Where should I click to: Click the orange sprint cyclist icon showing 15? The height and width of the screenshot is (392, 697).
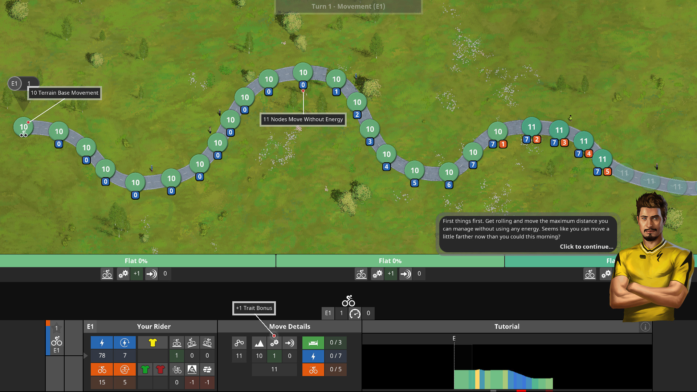[x=102, y=369]
